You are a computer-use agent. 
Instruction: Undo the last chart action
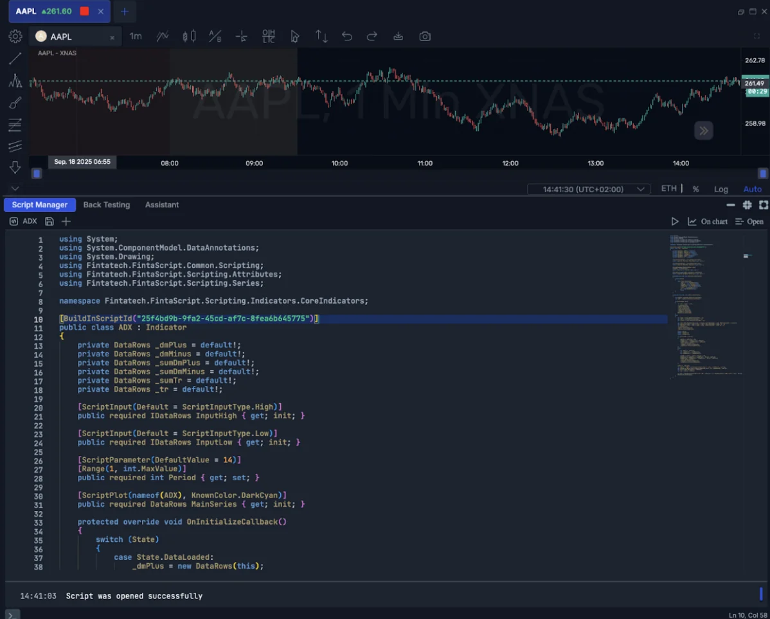pos(347,37)
